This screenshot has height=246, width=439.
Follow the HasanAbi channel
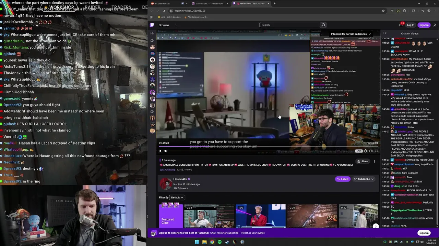pos(343,179)
